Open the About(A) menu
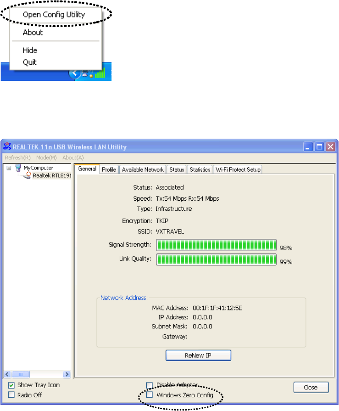339x411 pixels. 73,158
